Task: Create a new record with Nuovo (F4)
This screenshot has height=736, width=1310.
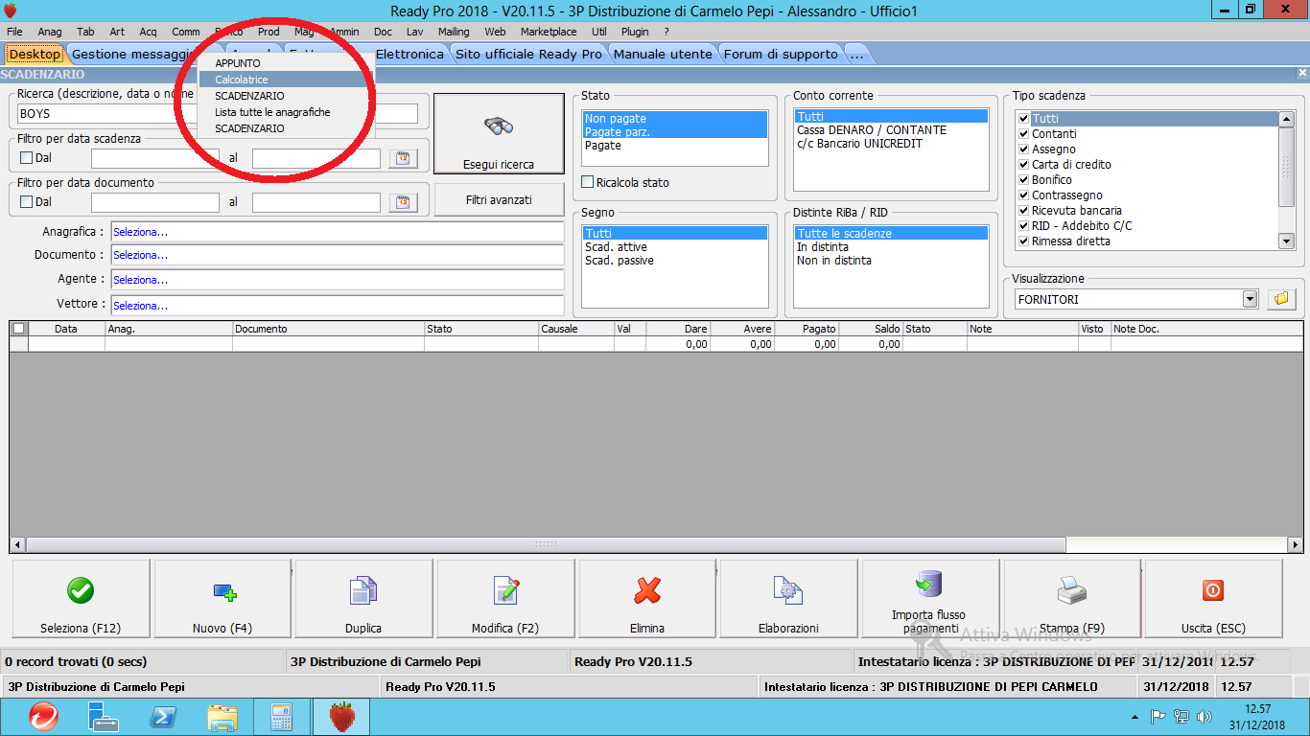Action: point(222,599)
